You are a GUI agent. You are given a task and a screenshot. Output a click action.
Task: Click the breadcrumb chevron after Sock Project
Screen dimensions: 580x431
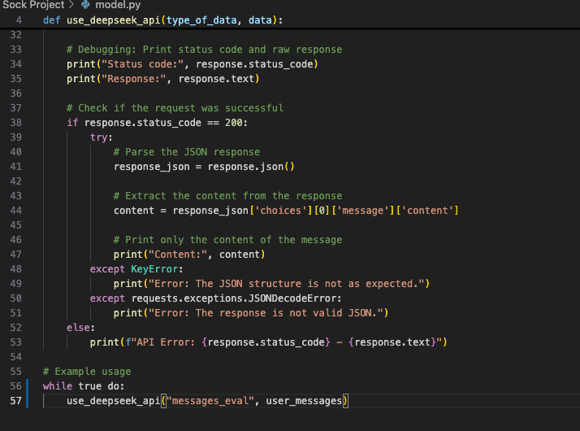click(x=72, y=6)
